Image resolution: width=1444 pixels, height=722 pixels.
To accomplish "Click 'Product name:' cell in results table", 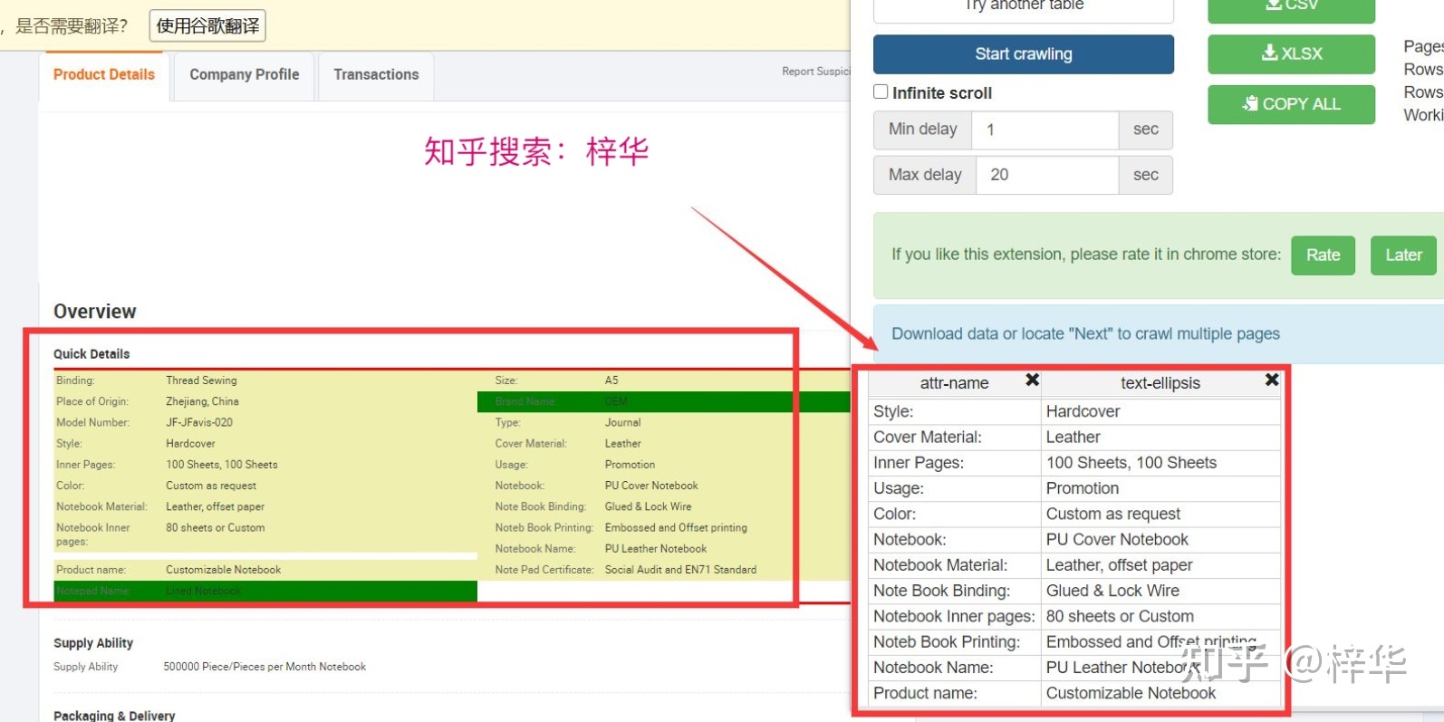I will (x=955, y=693).
